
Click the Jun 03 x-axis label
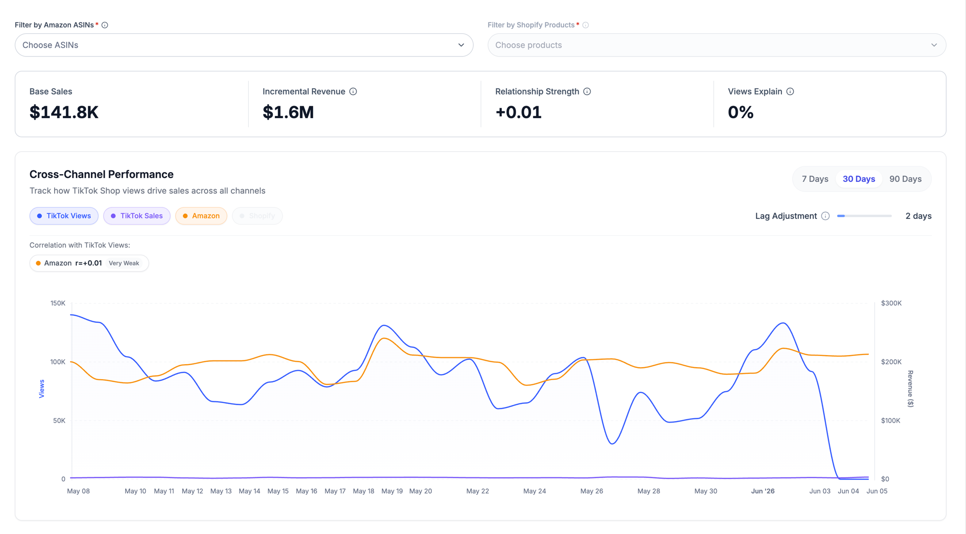820,491
